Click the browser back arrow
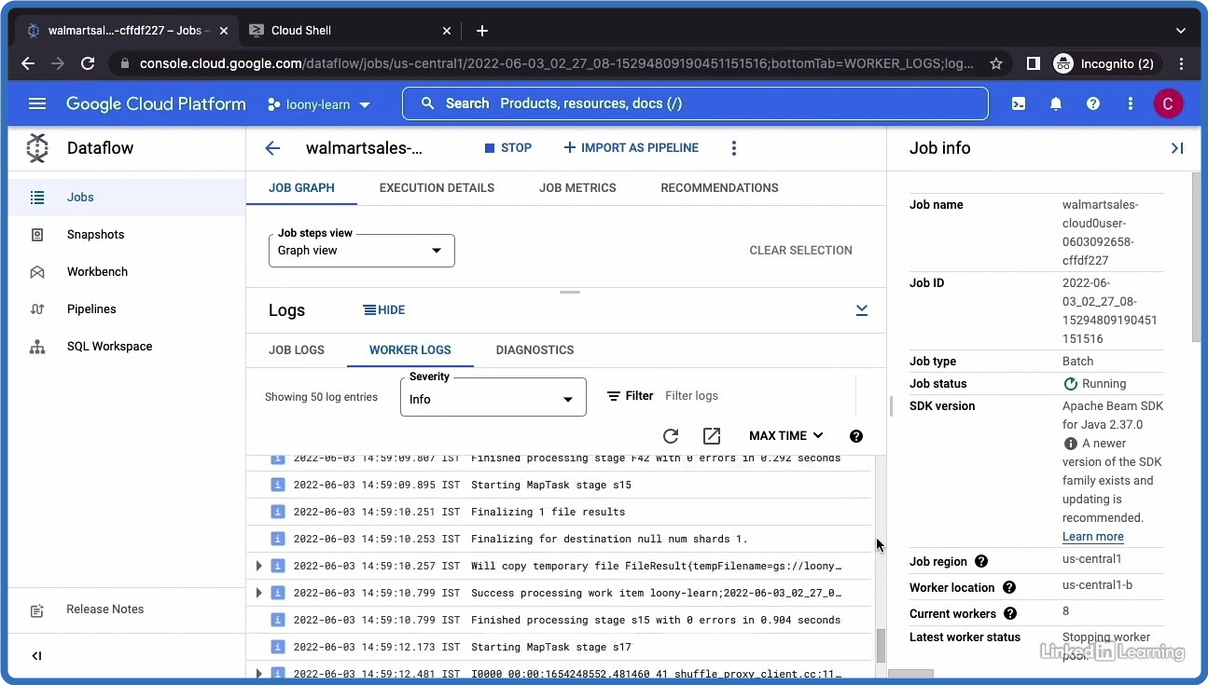1208x685 pixels. [x=28, y=63]
